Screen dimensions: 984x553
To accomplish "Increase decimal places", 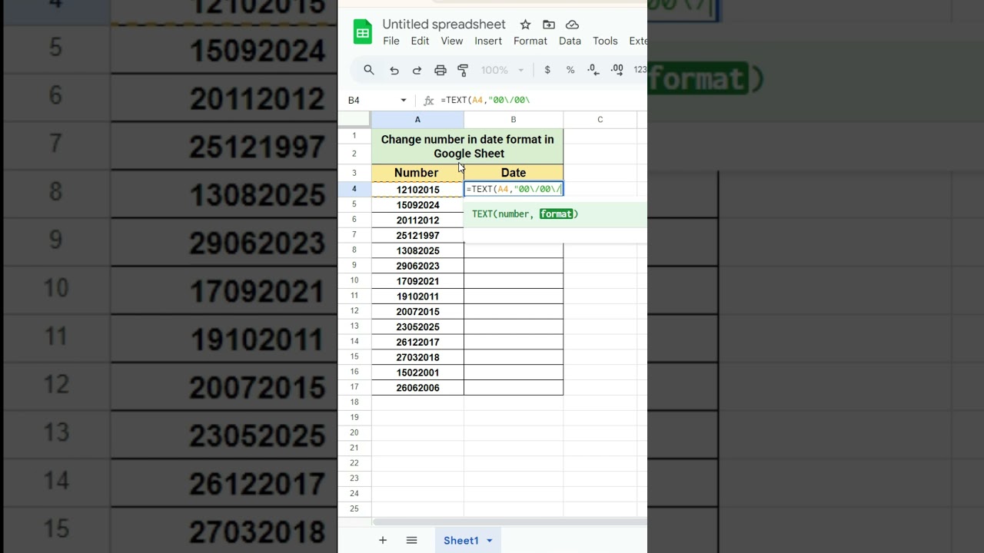I will click(617, 70).
